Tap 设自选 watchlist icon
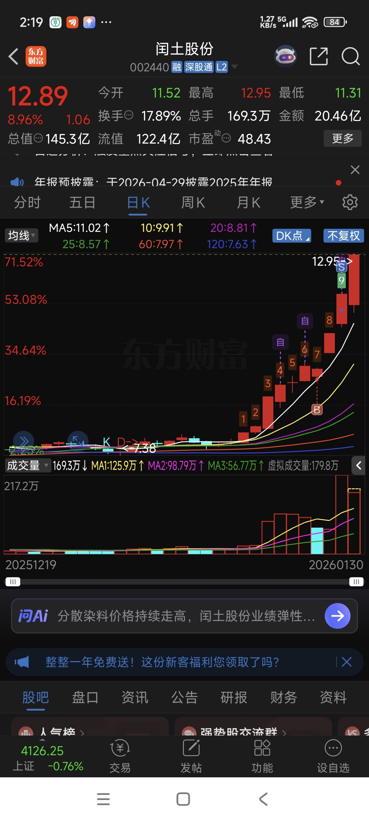Screen dimensions: 369x821 pyautogui.click(x=333, y=756)
